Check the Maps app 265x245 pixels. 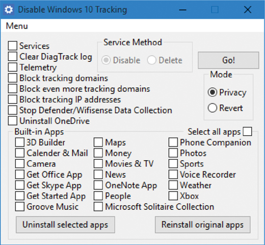pyautogui.click(x=98, y=142)
